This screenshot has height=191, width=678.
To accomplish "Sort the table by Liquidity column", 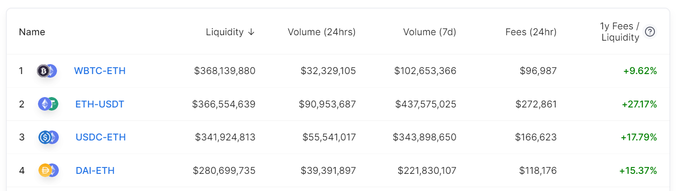I will (x=225, y=32).
